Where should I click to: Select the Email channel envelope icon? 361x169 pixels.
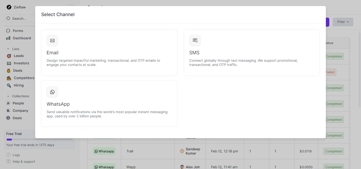point(52,41)
